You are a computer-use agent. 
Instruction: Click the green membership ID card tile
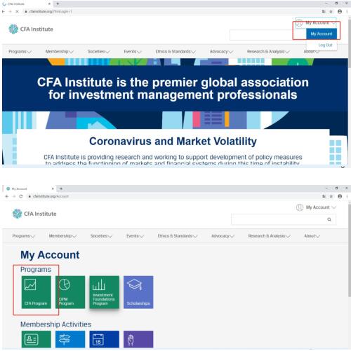(x=37, y=339)
